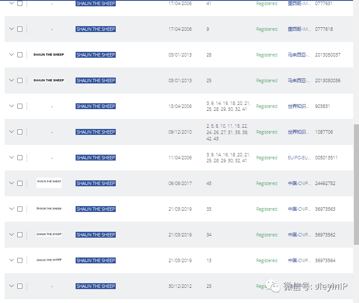Check the EUIPO 005013511 row checkbox
Viewport: 359px width, 303px height.
click(x=20, y=158)
